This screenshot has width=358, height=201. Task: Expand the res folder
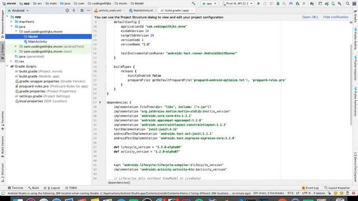point(12,61)
